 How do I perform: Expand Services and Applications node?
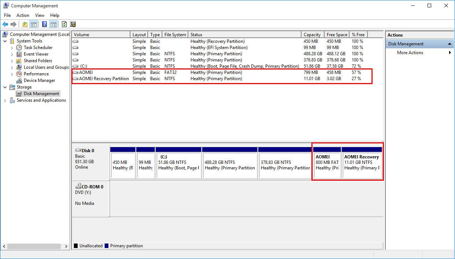(5, 100)
